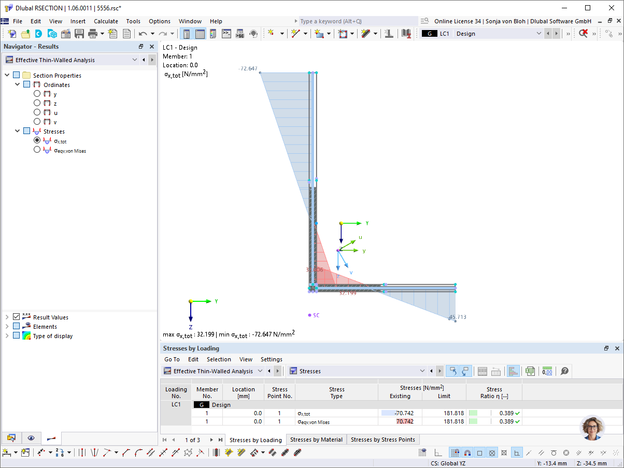This screenshot has height=468, width=624.
Task: Open the table Settings menu
Action: tap(272, 359)
